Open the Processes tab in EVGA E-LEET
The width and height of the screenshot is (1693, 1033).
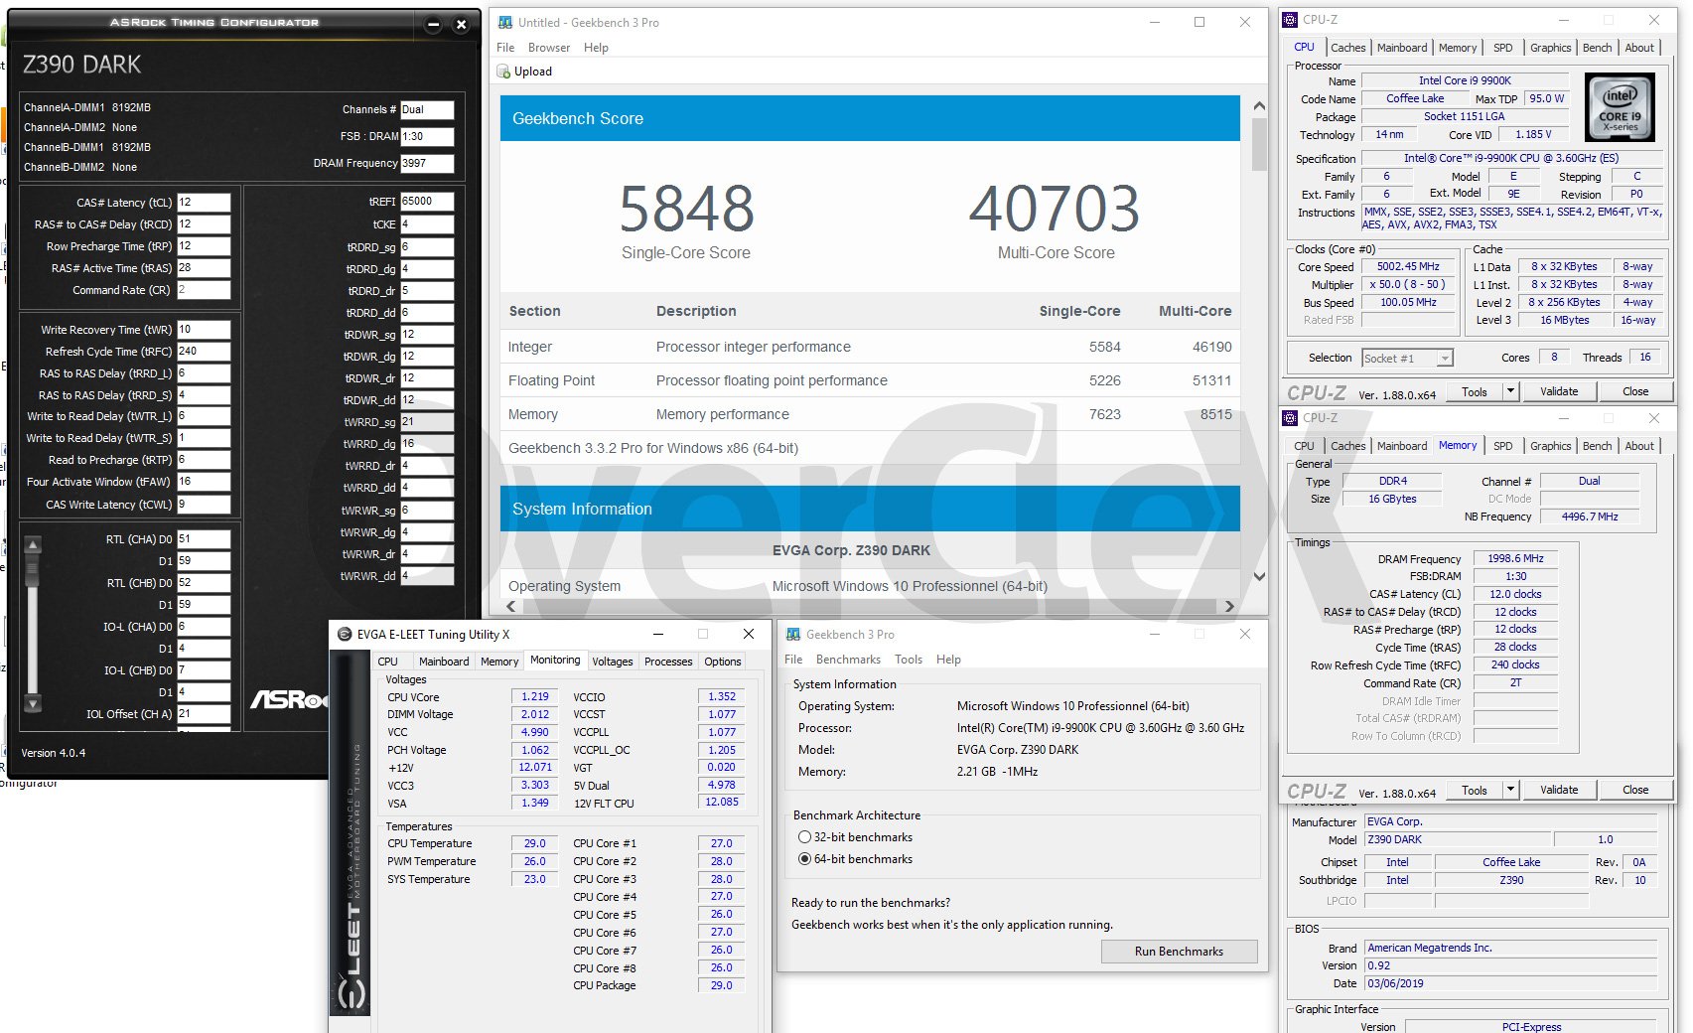tap(668, 662)
